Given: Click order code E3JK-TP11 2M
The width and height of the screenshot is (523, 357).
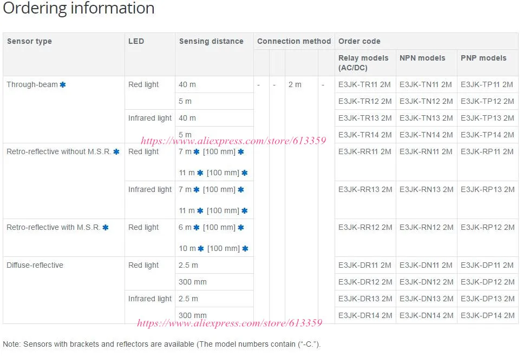Looking at the screenshot, I should coord(487,85).
